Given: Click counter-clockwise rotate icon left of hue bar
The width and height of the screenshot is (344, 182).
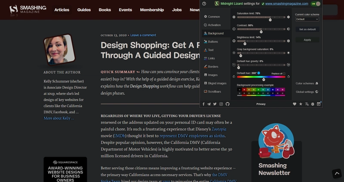Looking at the screenshot, I should pos(234,77).
